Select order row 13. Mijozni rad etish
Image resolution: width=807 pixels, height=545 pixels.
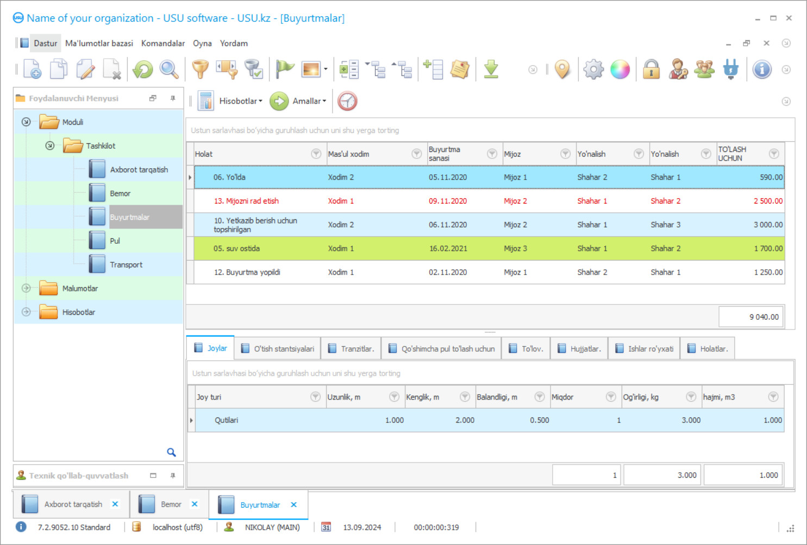coord(489,201)
